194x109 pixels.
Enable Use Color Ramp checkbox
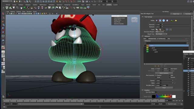tap(156, 92)
